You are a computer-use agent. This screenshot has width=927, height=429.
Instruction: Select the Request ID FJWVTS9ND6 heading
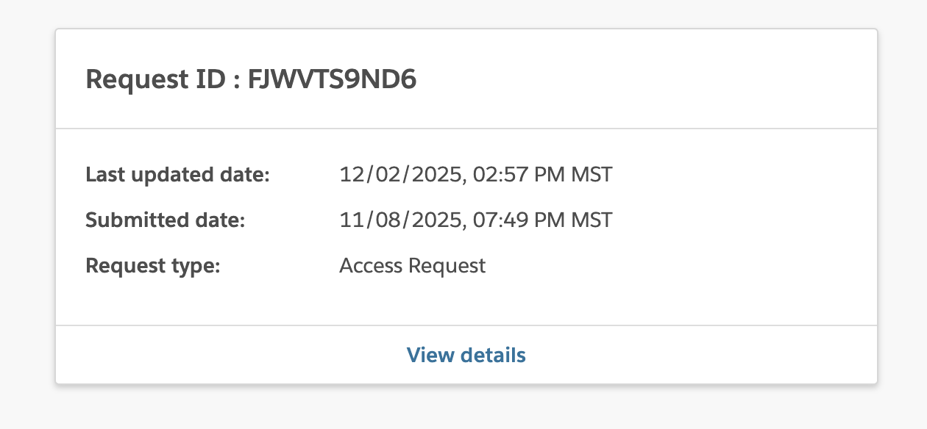coord(250,79)
